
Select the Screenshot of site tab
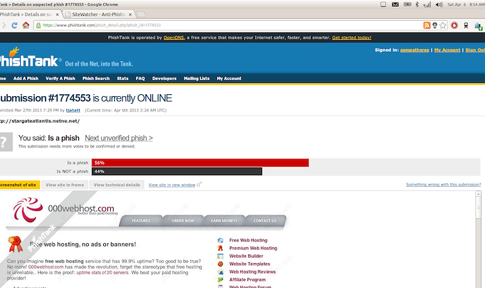(19, 185)
